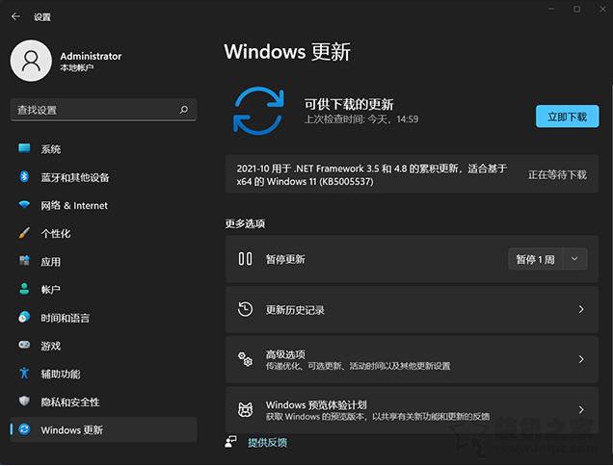The height and width of the screenshot is (466, 613).
Task: Click the 帐户 person icon
Action: (x=24, y=289)
